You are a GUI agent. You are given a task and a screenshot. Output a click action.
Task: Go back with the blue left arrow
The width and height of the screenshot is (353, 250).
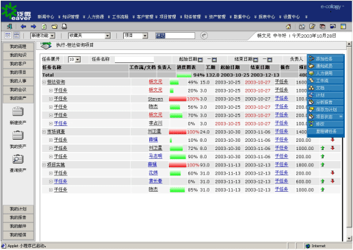coord(23,27)
